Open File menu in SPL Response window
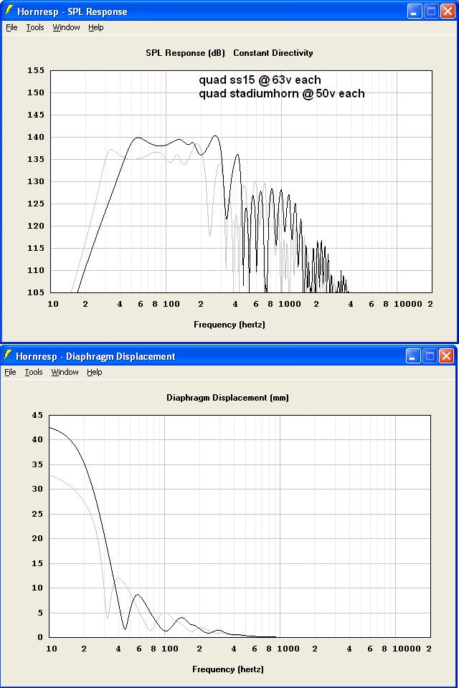 11,27
